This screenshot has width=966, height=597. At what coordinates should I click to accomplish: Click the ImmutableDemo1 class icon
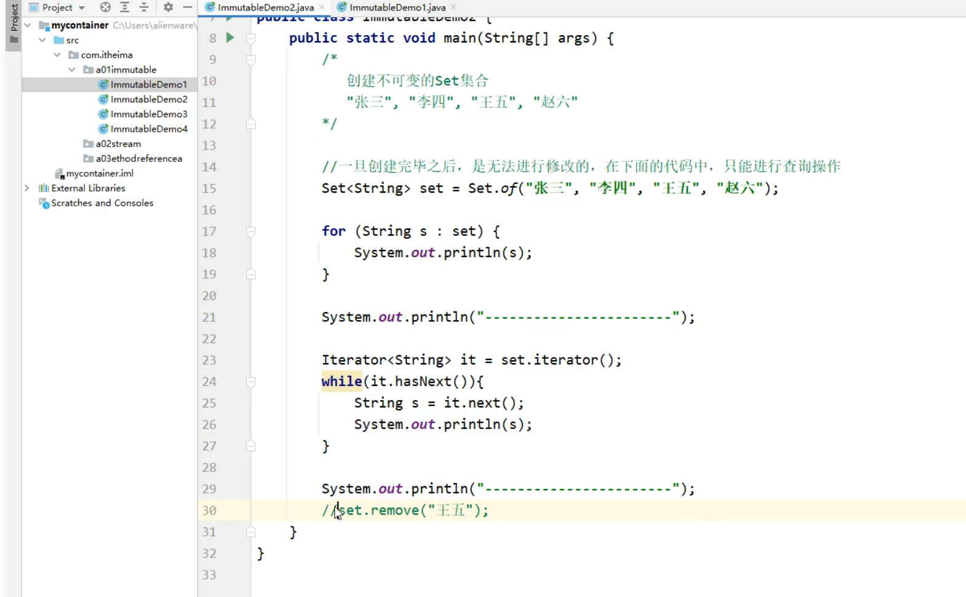(x=103, y=84)
